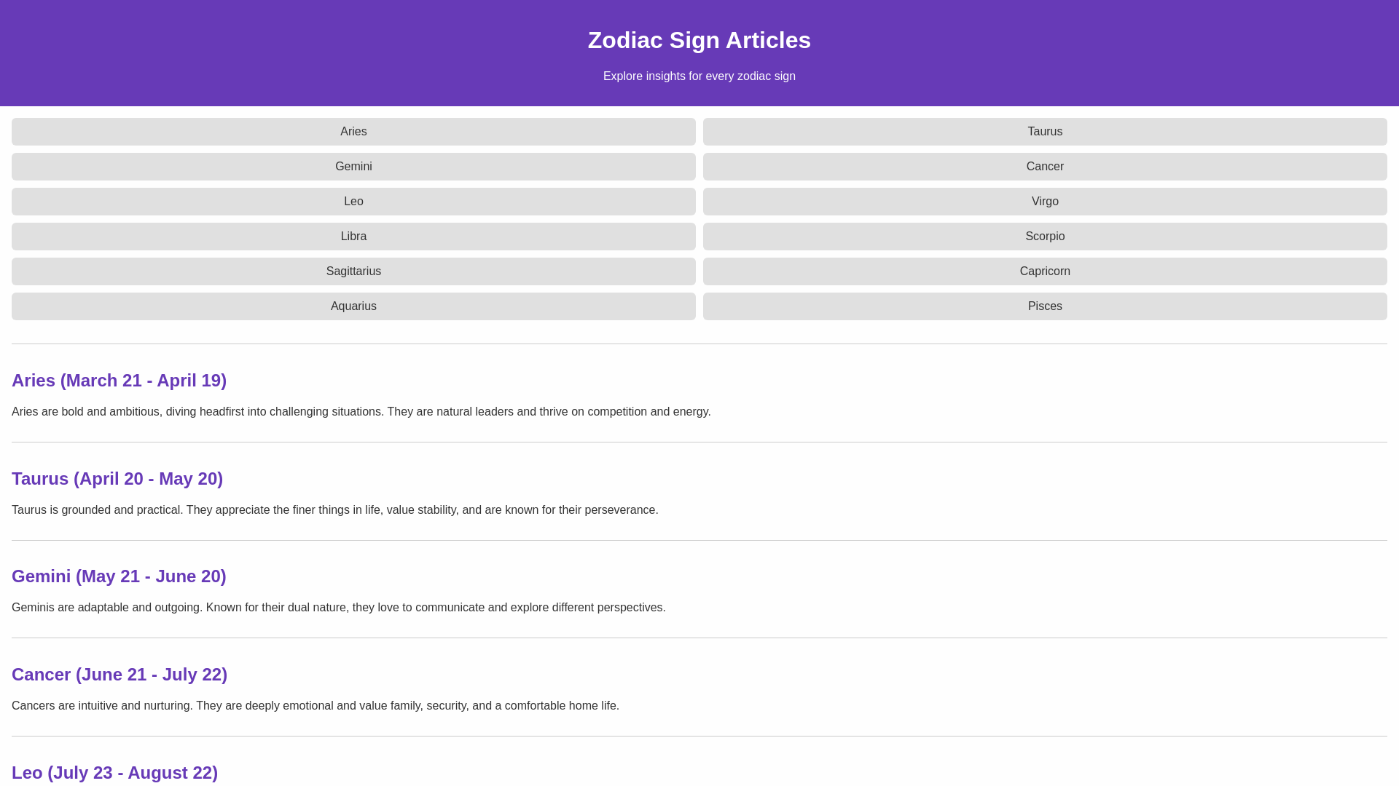Image resolution: width=1399 pixels, height=786 pixels.
Task: Click the Aries (March 21 - April 19) heading
Action: point(119,381)
